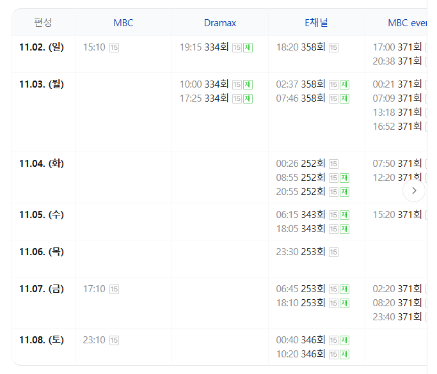Click the 15 age rating icon at MBC 15:10
437x374 pixels.
click(x=114, y=47)
